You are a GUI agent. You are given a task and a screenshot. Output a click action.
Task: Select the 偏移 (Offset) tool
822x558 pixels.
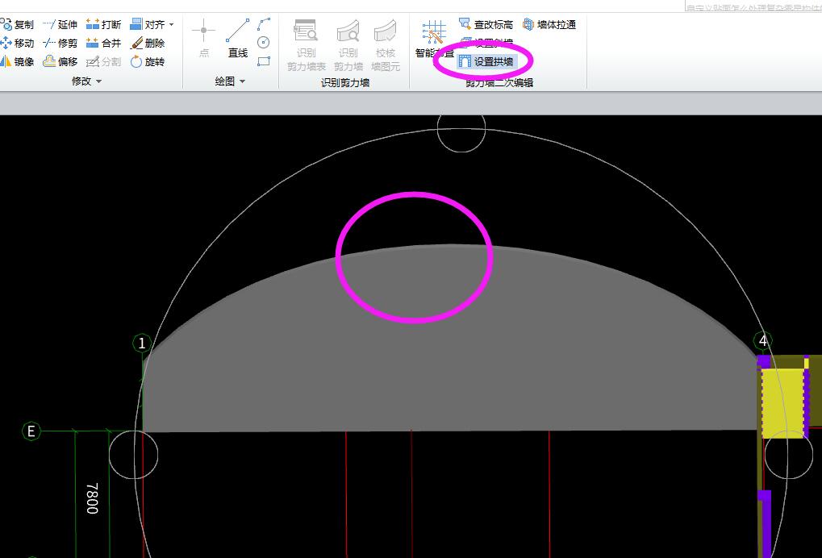coord(60,62)
